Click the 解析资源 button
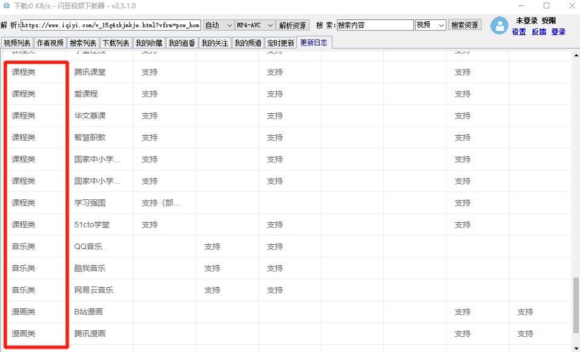 [x=292, y=25]
